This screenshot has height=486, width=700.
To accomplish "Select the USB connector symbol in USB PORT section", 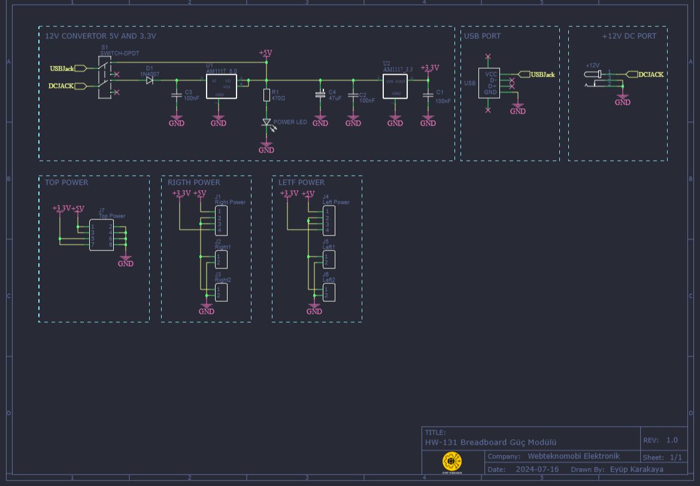I will [x=490, y=81].
